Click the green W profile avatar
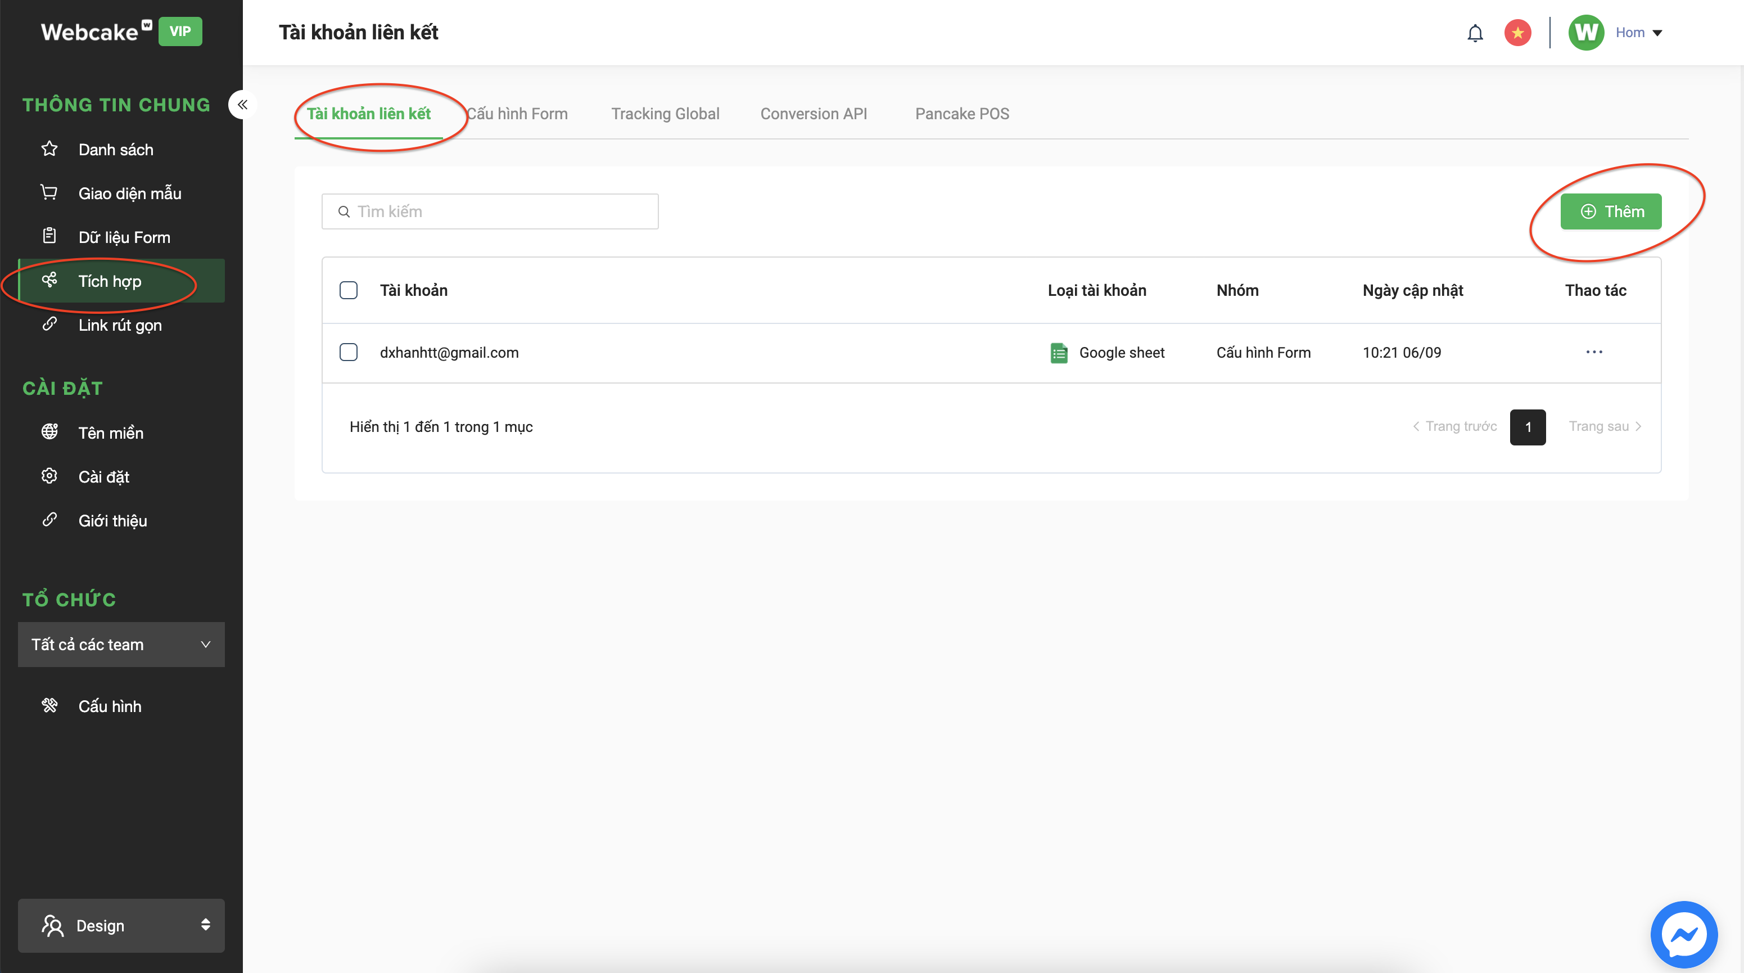 [1585, 33]
